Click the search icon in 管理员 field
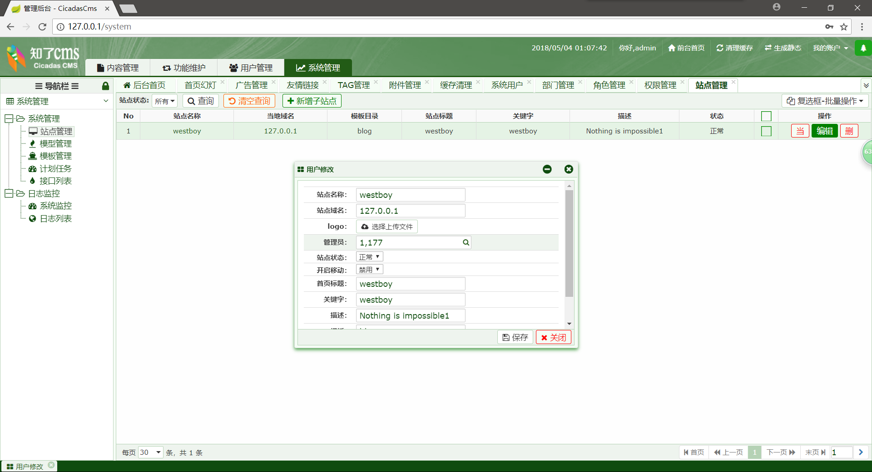This screenshot has height=472, width=872. pos(466,242)
